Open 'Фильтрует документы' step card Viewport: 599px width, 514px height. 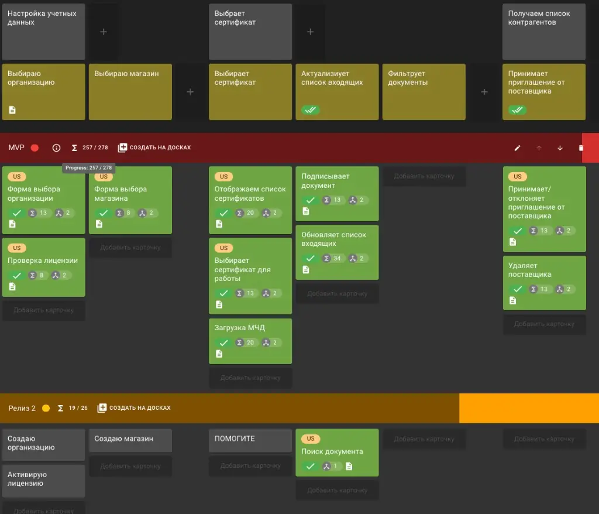click(x=424, y=92)
